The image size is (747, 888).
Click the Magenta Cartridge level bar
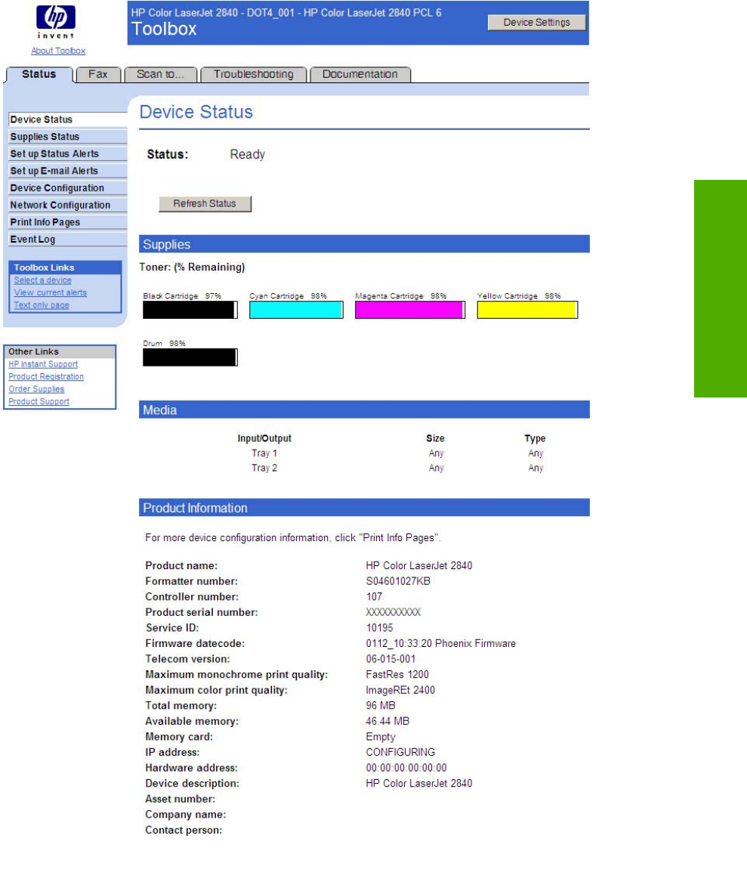410,310
